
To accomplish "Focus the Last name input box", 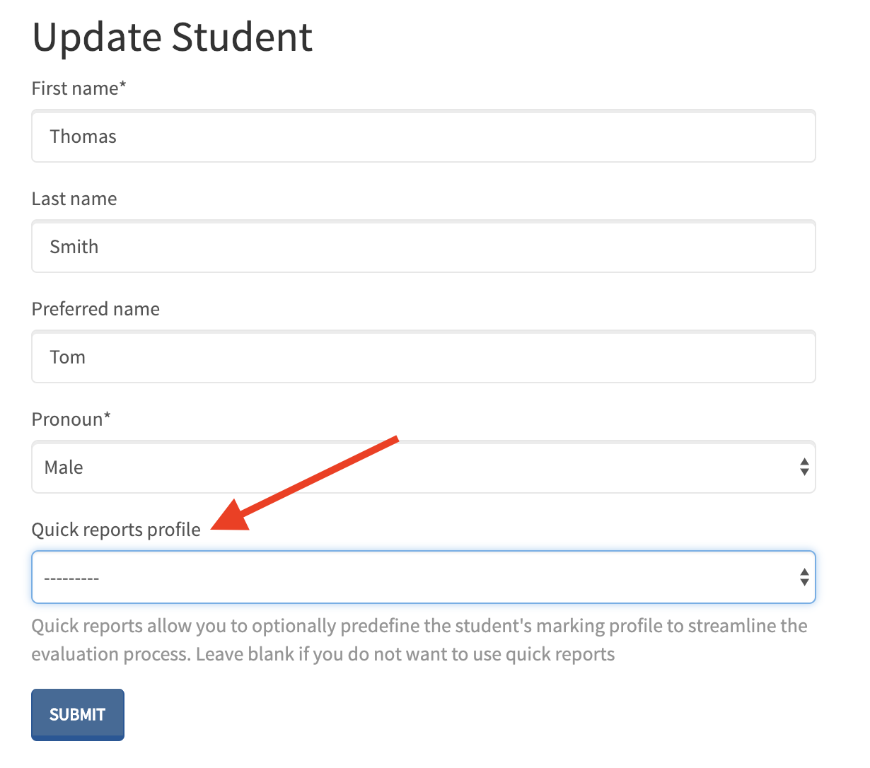I will click(x=423, y=247).
